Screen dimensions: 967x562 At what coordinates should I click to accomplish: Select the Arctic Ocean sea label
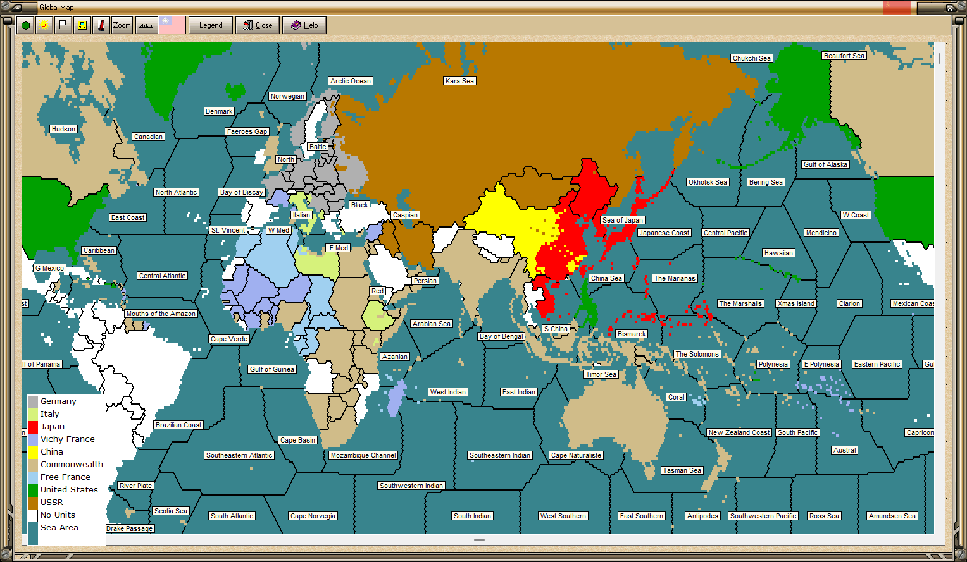(x=351, y=81)
